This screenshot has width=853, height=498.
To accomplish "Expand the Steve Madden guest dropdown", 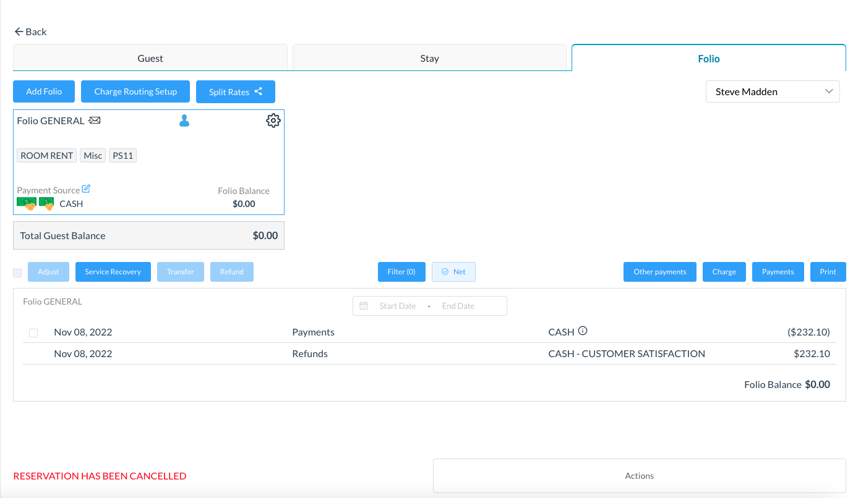I will [x=773, y=91].
